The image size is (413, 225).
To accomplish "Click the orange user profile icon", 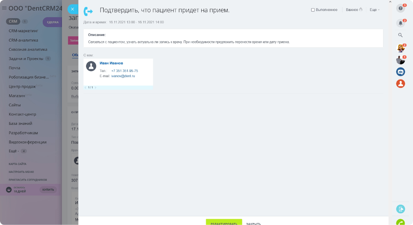I will [400, 83].
